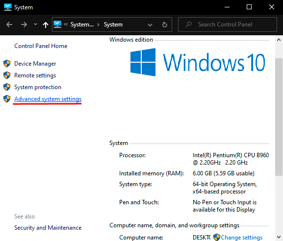This screenshot has width=283, height=241.
Task: Refresh the System page
Action: 165,24
